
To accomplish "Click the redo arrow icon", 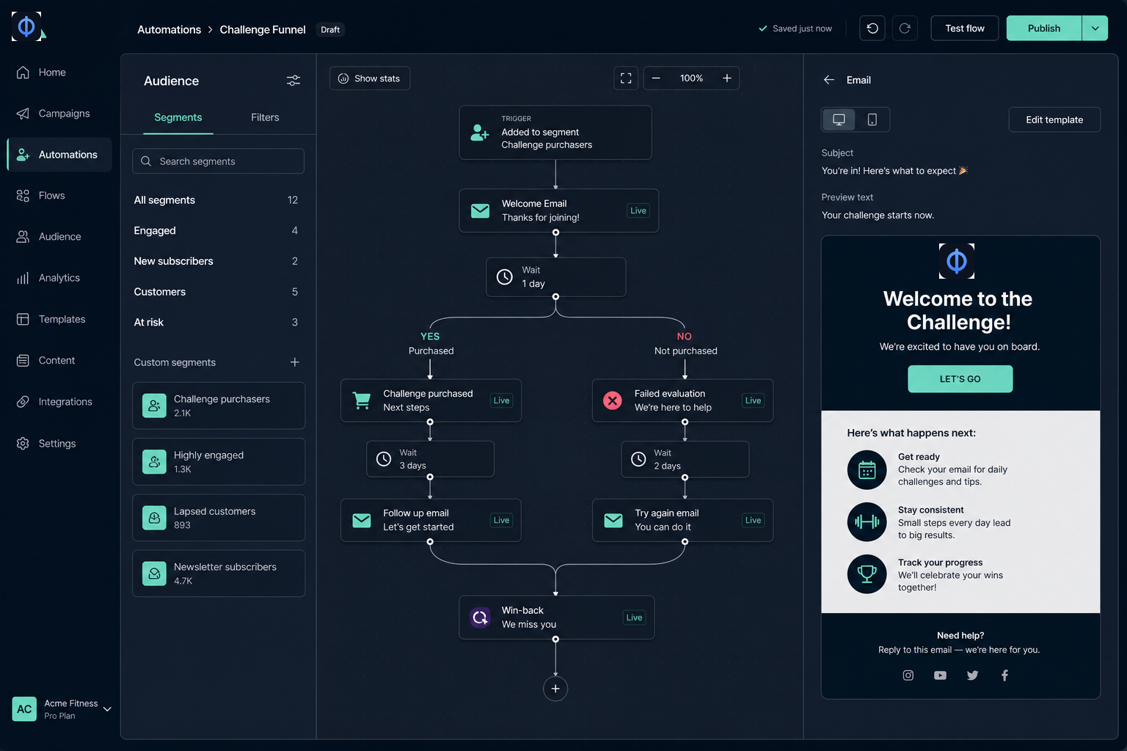I will 905,28.
